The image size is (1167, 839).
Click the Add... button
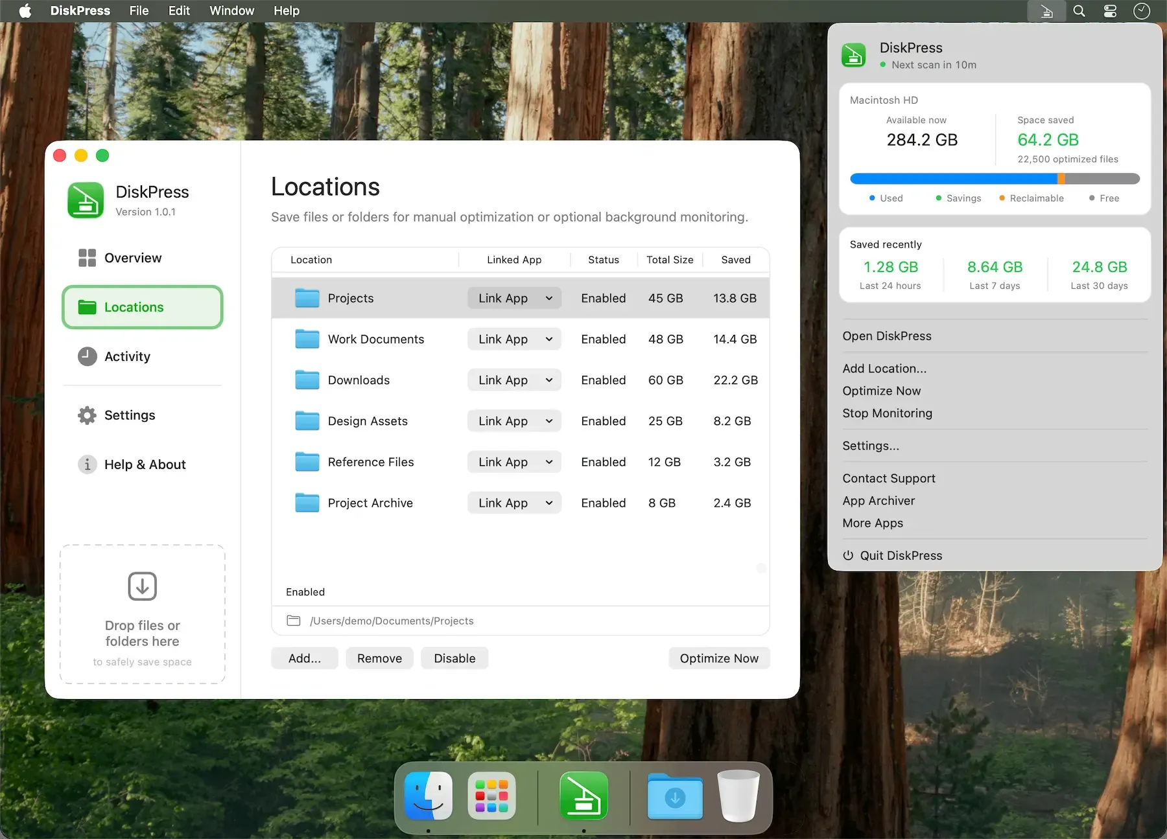click(305, 658)
